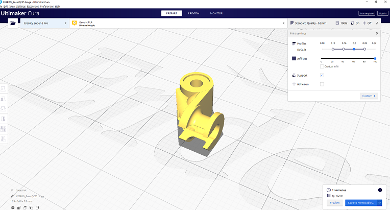Open the Save to Removable dropdown arrow
Screen dimensions: 390x210
[379, 203]
